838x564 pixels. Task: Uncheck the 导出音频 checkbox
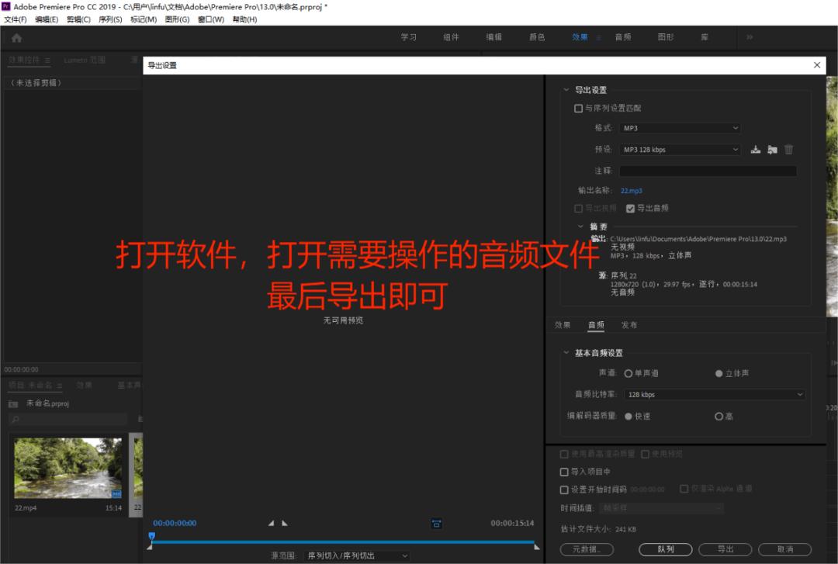coord(631,208)
